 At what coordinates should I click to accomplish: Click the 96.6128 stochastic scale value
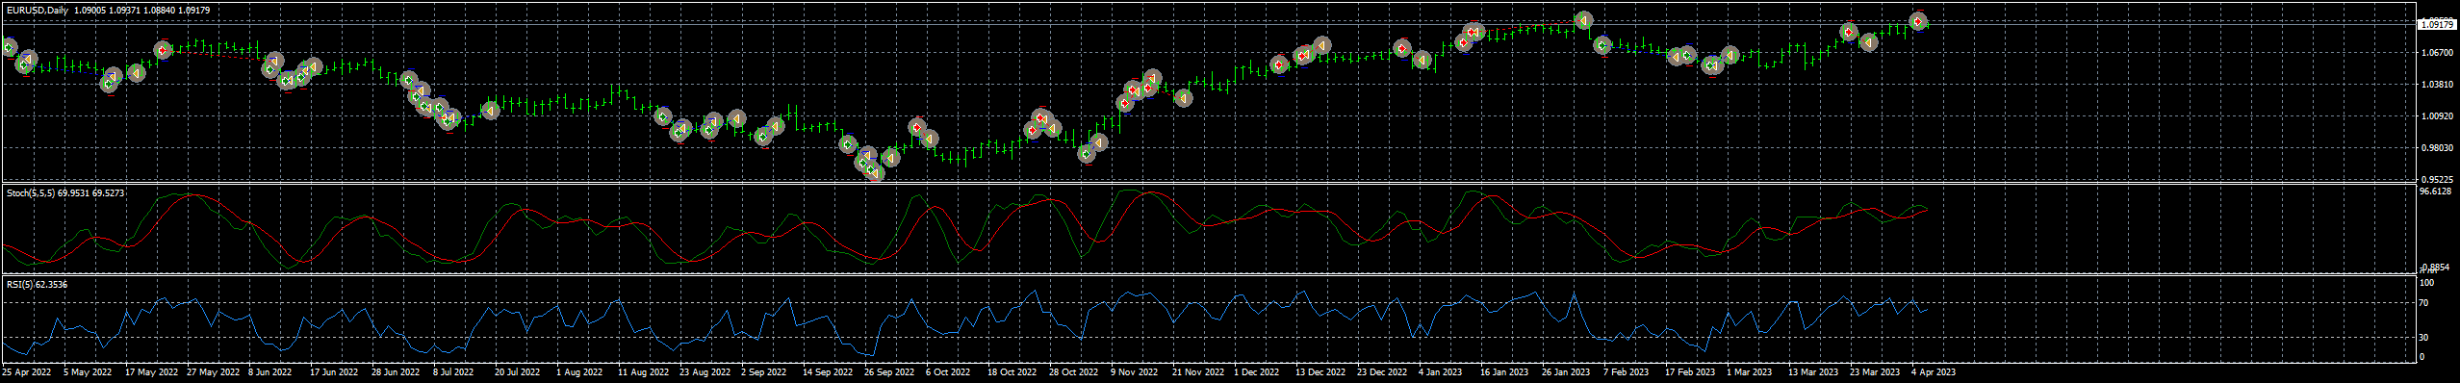point(2435,191)
